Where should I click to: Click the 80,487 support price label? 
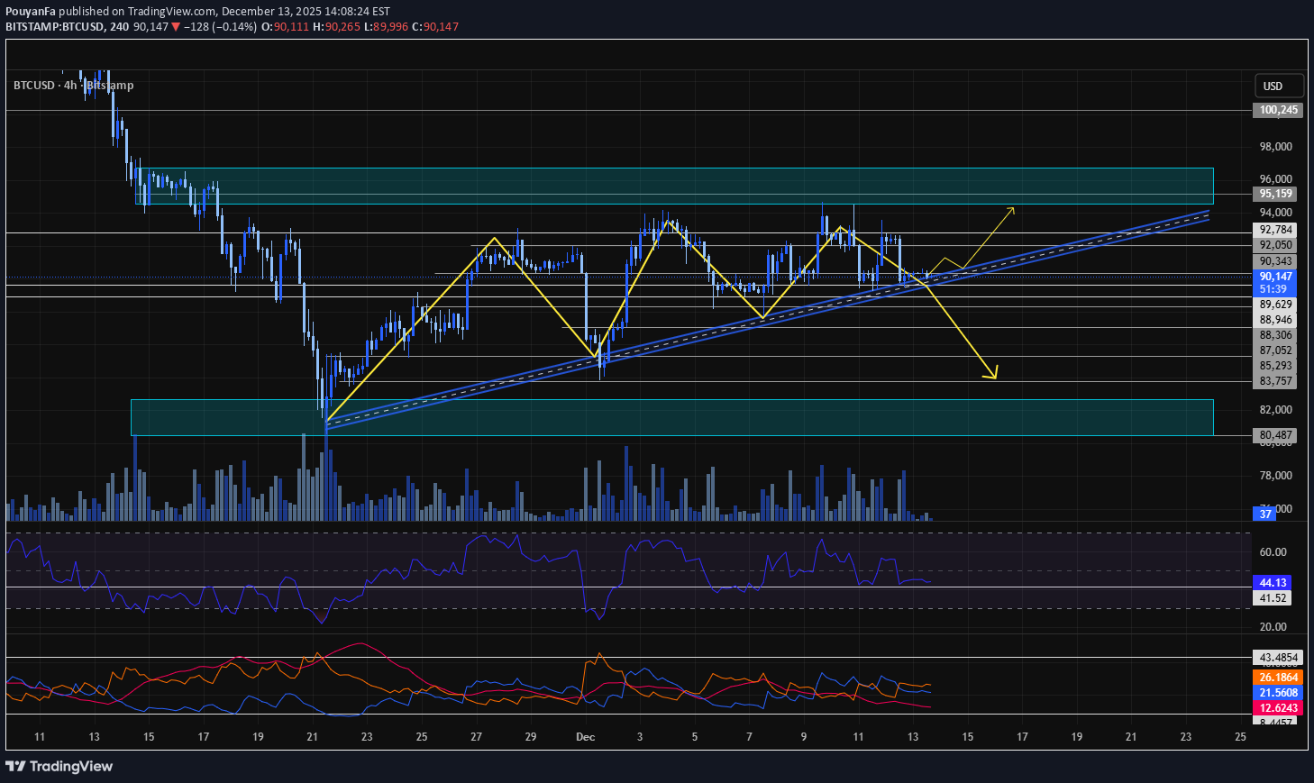(1275, 435)
